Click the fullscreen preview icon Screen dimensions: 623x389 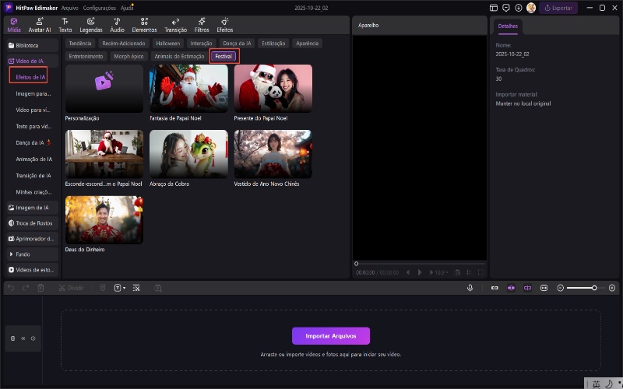[480, 272]
